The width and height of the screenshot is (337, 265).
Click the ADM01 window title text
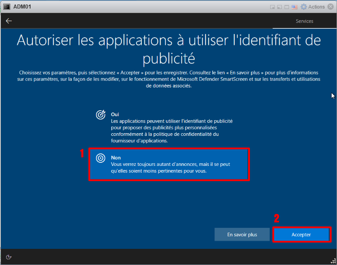[22, 7]
